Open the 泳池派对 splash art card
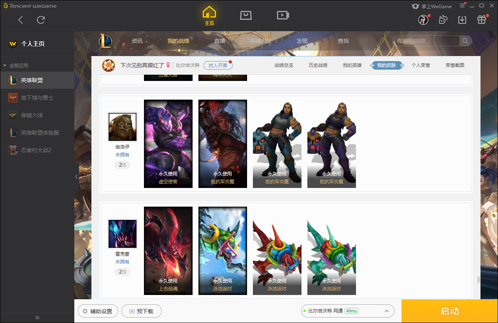 pyautogui.click(x=223, y=251)
